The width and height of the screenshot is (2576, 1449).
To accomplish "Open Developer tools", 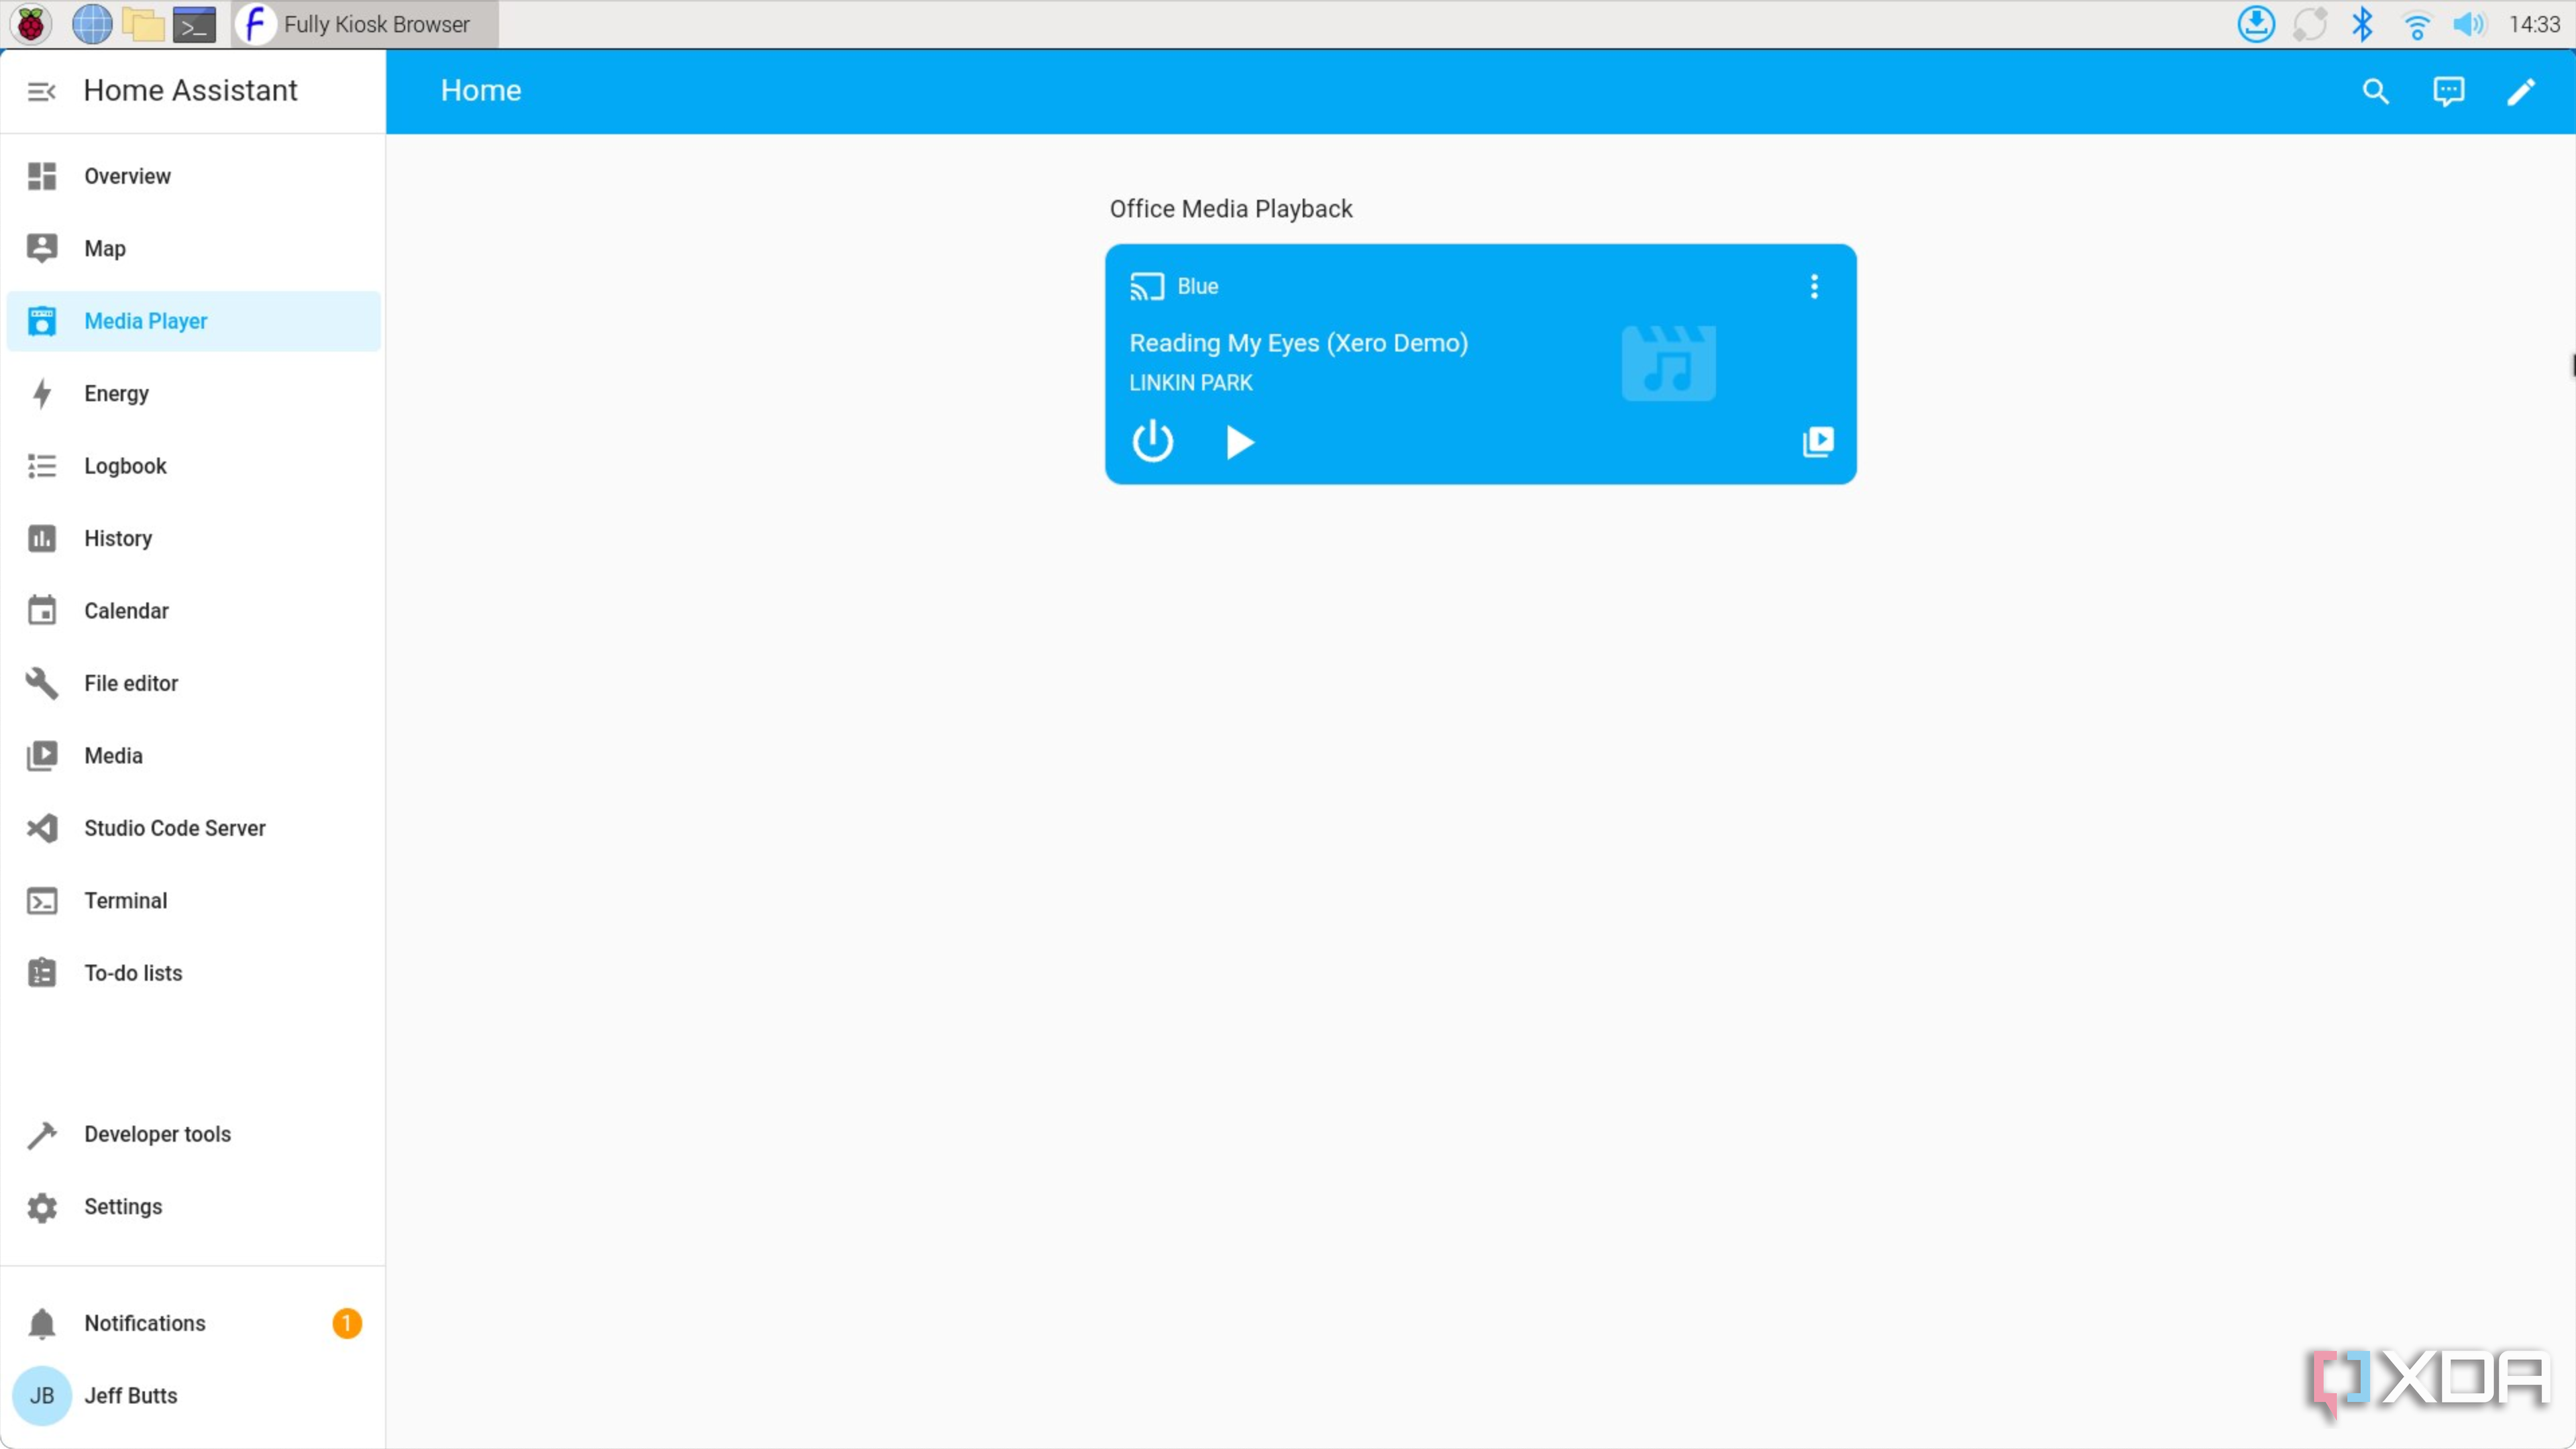I will (193, 1134).
